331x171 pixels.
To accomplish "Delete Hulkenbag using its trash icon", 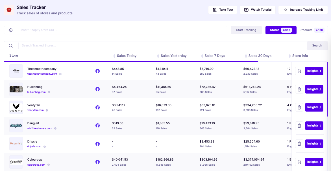I will [299, 89].
